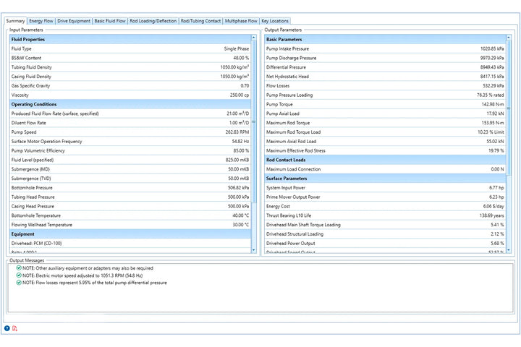Select the Rod Contact Loads header
The width and height of the screenshot is (521, 347).
click(385, 160)
